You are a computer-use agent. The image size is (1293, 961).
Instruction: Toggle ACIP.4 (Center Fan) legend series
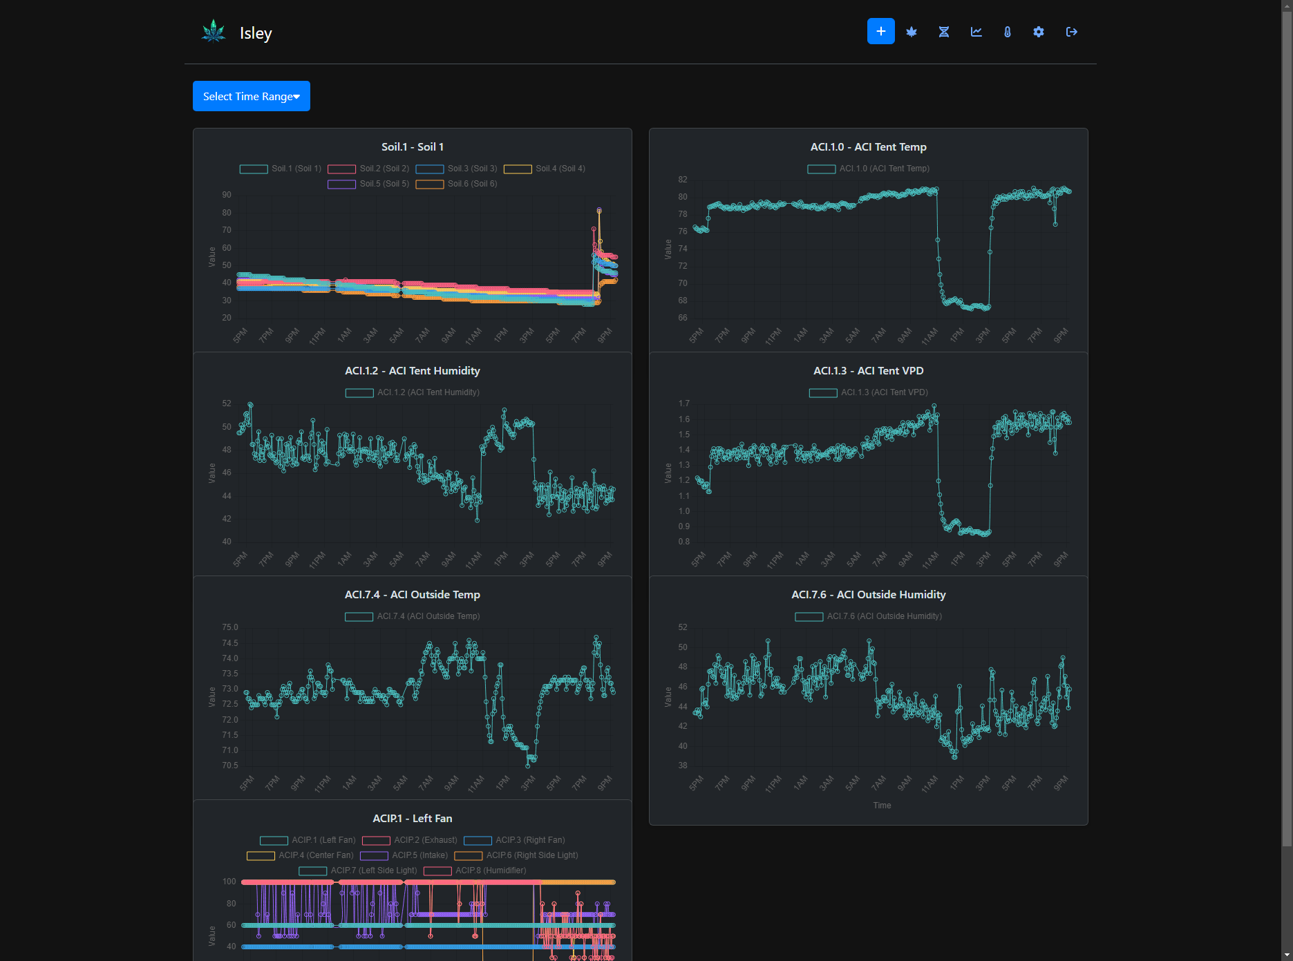click(x=300, y=855)
